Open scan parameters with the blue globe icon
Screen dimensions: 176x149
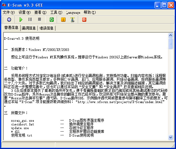coord(9,20)
